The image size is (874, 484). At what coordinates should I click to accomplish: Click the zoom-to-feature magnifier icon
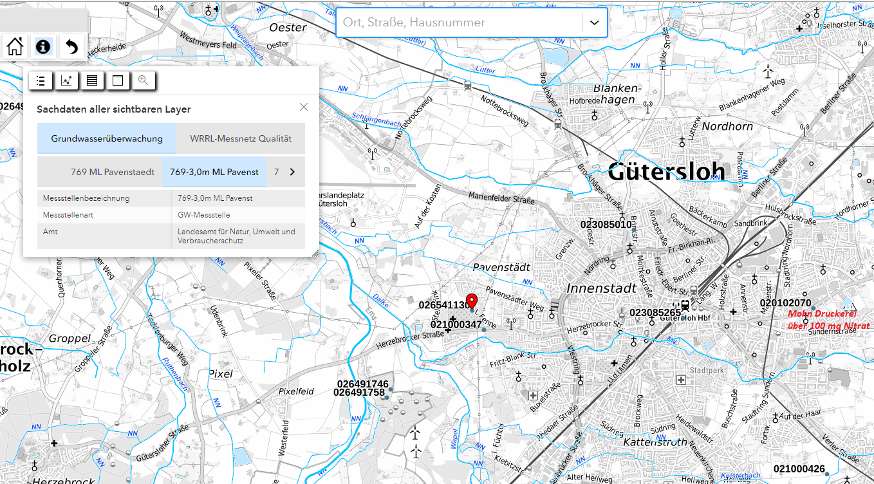[143, 80]
